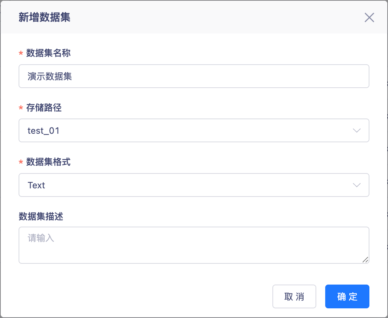Close the 新增数据集 dialog with X icon
Screen dimensions: 388x318
(369, 17)
